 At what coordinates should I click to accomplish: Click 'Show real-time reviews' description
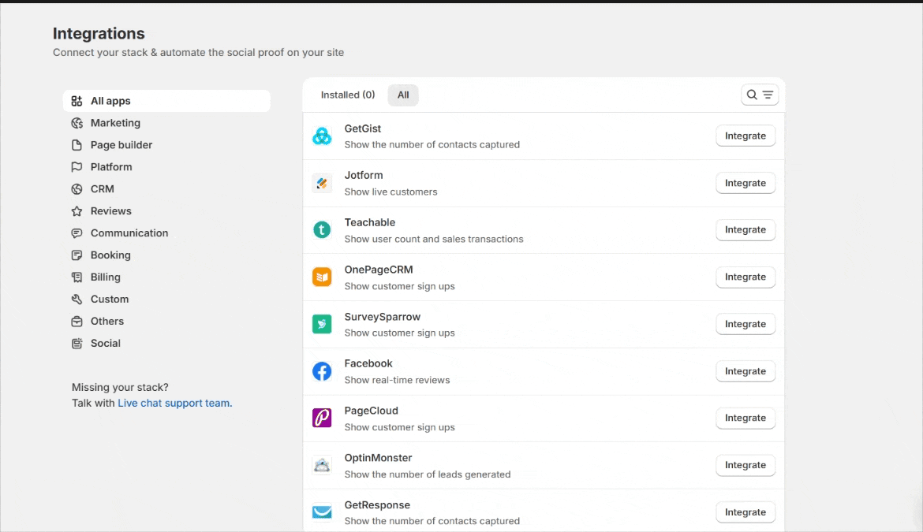tap(397, 381)
